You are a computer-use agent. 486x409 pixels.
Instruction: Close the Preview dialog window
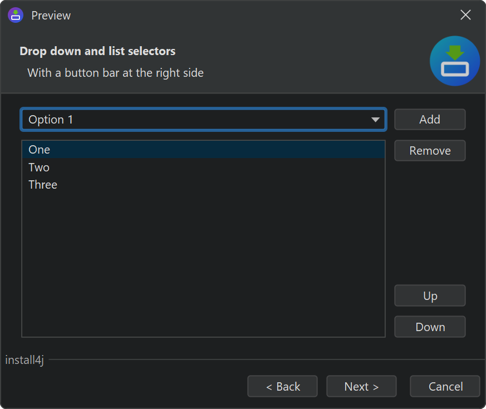pos(465,15)
